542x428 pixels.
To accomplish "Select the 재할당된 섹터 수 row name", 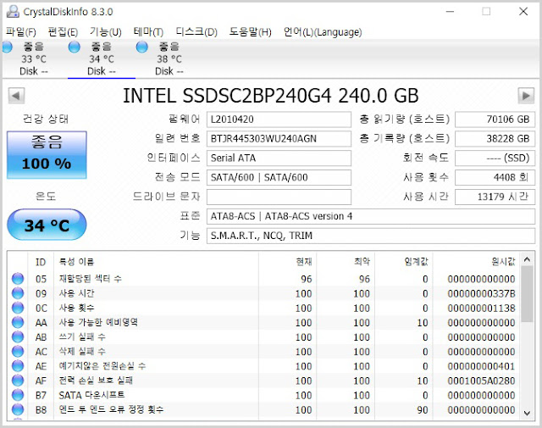I will click(x=91, y=279).
